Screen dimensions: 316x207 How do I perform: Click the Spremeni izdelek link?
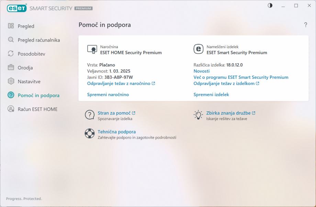(211, 95)
